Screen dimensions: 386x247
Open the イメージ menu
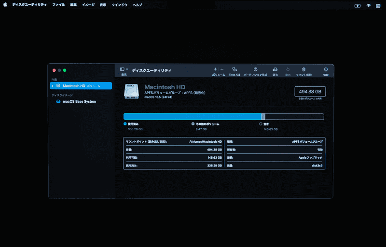(88, 5)
